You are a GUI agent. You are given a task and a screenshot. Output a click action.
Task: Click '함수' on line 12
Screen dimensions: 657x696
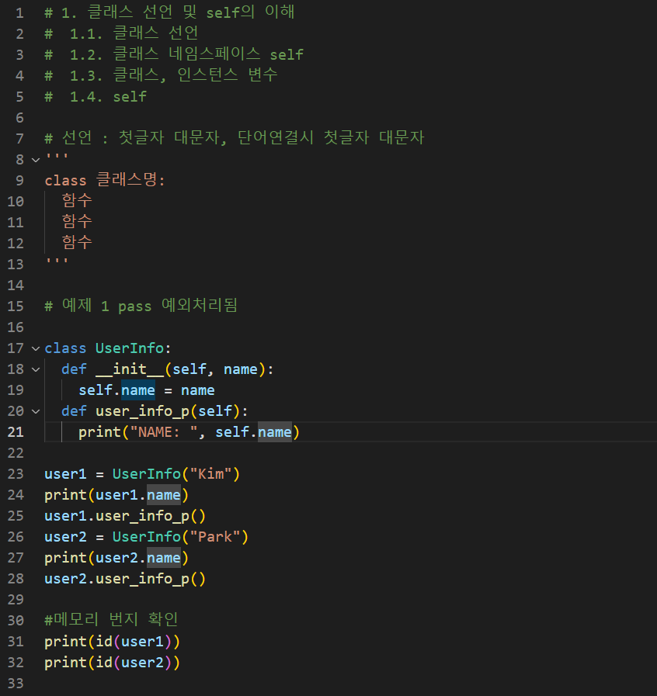(x=77, y=242)
